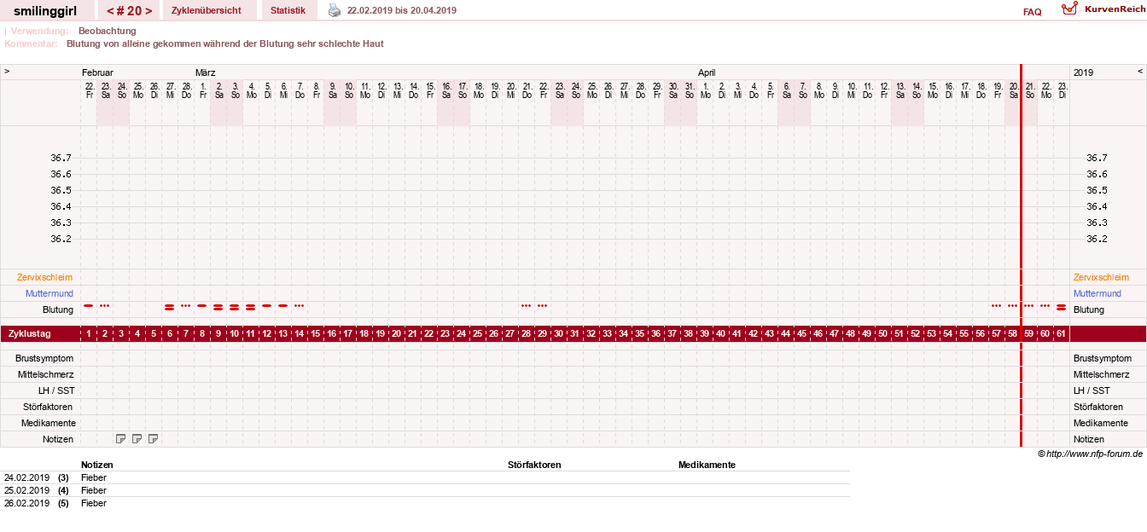Select the 'Beobachtung' usage text
This screenshot has height=532, width=1147.
point(107,31)
